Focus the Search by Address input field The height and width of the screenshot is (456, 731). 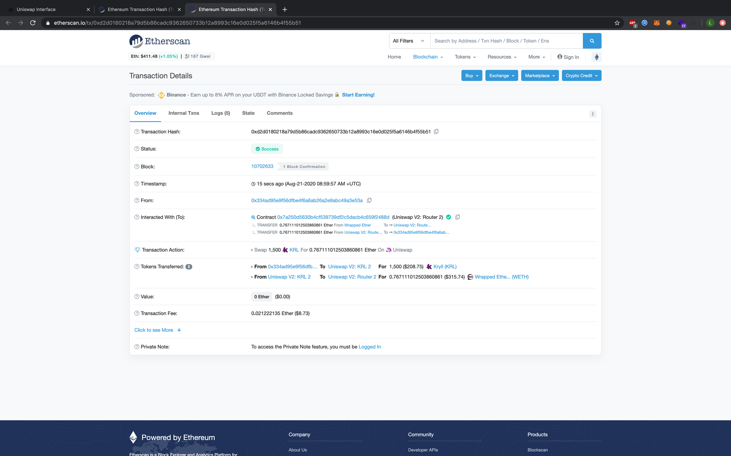click(x=507, y=41)
